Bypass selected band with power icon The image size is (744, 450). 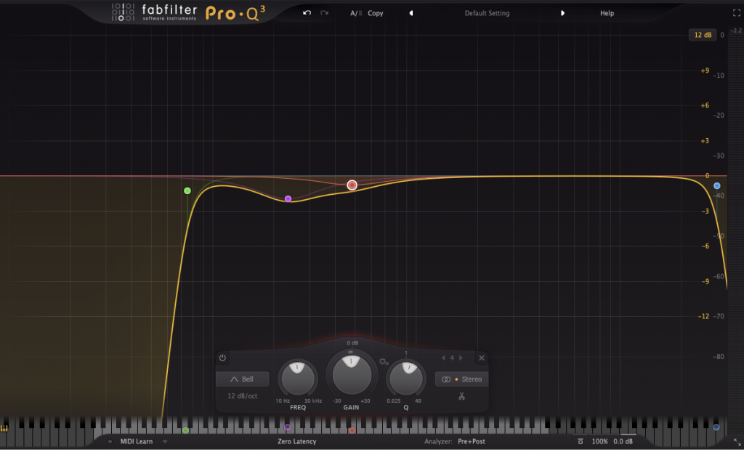point(222,358)
